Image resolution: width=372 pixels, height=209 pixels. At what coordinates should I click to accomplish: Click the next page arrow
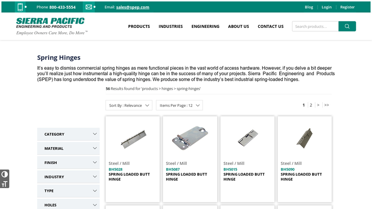[318, 105]
